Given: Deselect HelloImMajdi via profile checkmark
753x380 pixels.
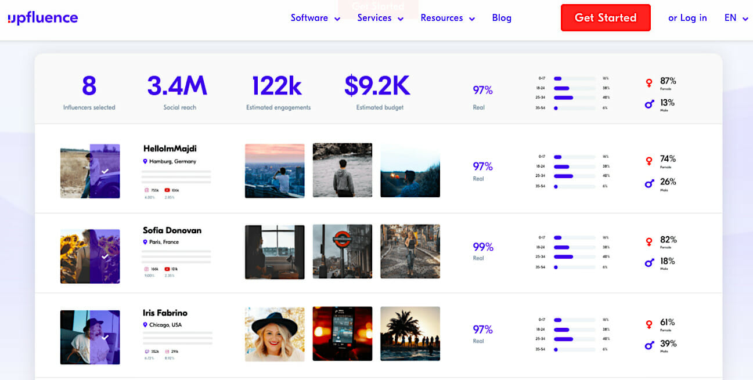Looking at the screenshot, I should coord(105,172).
